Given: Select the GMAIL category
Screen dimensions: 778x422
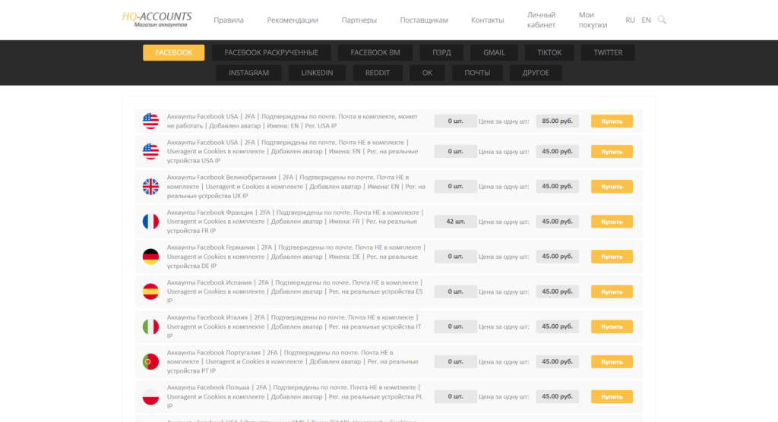Looking at the screenshot, I should click(494, 52).
